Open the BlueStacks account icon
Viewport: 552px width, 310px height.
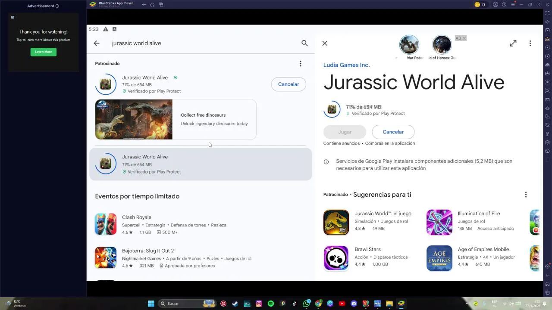tap(496, 5)
